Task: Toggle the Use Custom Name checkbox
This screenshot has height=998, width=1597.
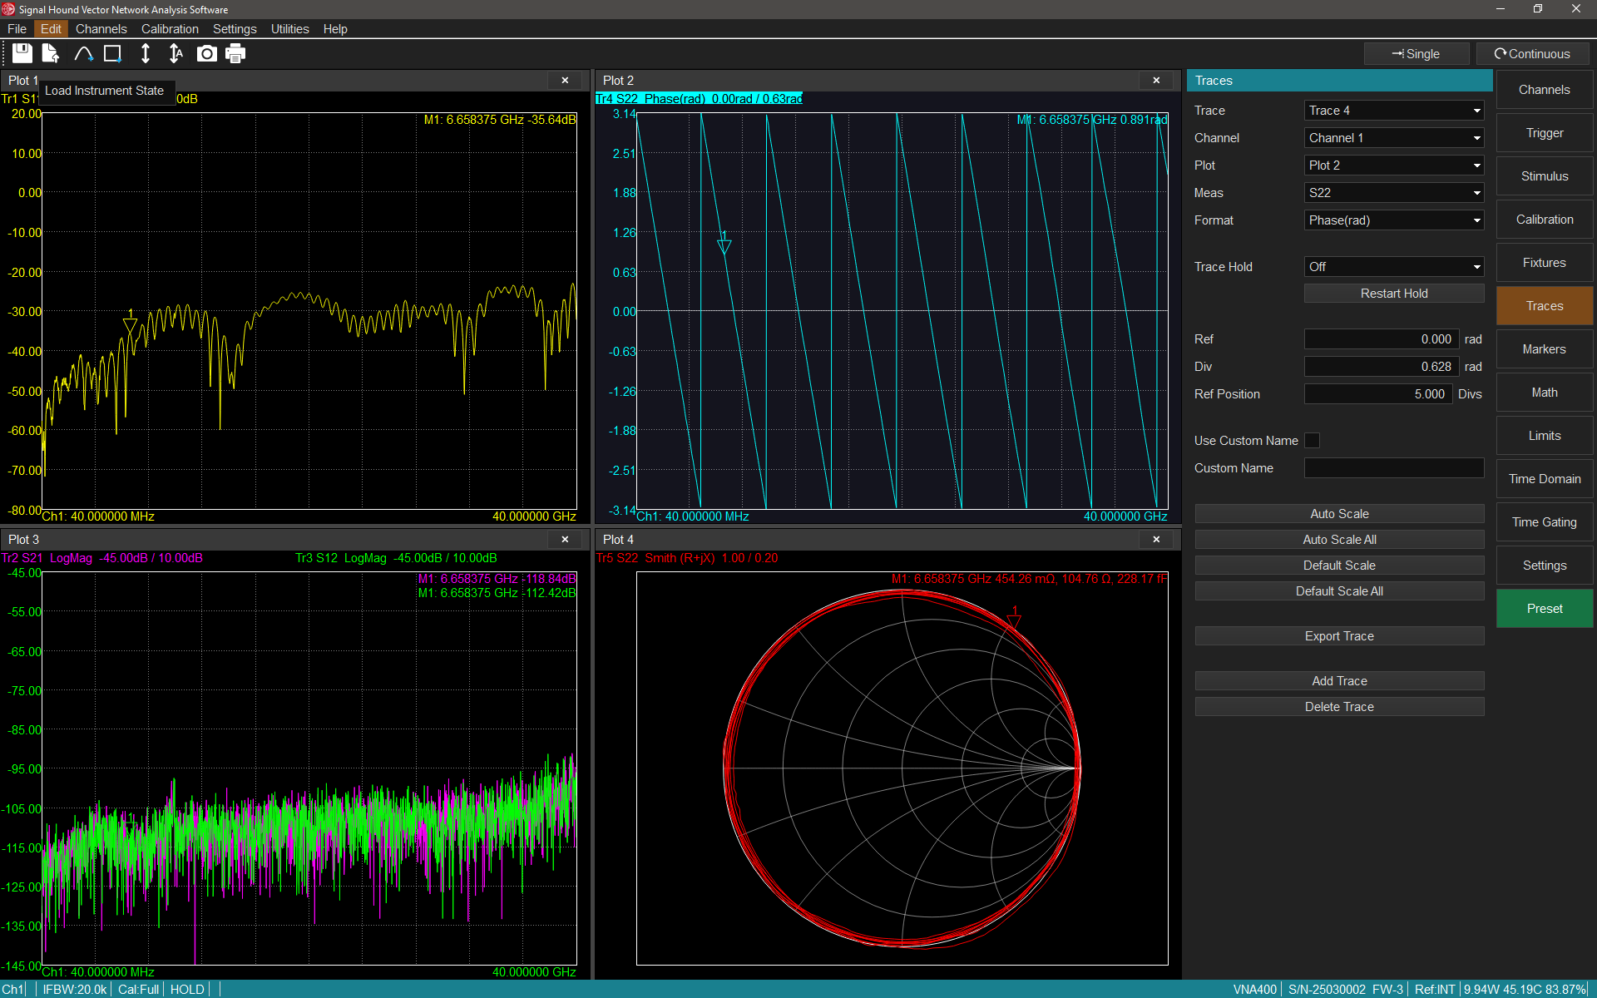Action: point(1312,441)
